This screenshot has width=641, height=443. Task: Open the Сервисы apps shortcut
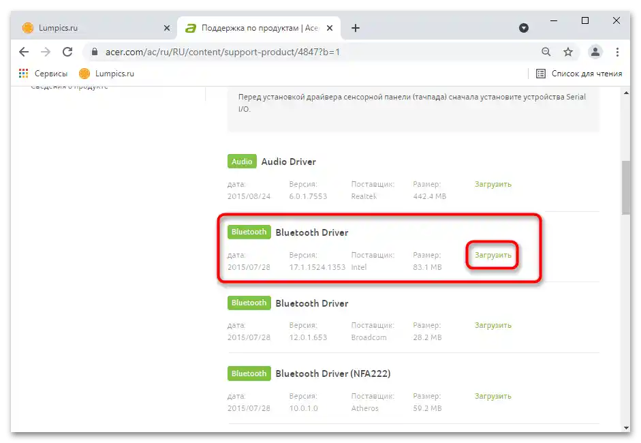43,74
